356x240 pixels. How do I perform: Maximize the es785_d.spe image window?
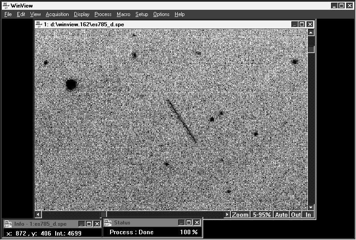(302, 24)
